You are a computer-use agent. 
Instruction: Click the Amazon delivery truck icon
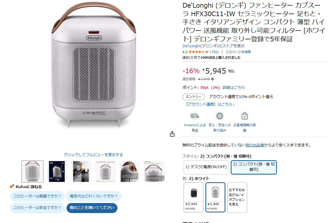195,116
